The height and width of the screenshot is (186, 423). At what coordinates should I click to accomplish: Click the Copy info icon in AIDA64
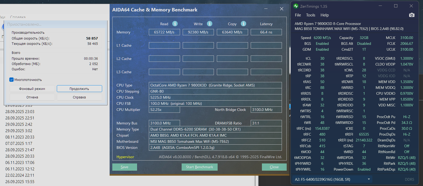pos(244,24)
